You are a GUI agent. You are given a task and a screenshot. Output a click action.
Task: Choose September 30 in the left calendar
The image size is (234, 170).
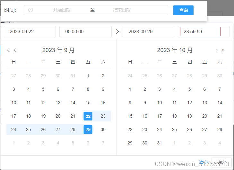[x=103, y=129]
